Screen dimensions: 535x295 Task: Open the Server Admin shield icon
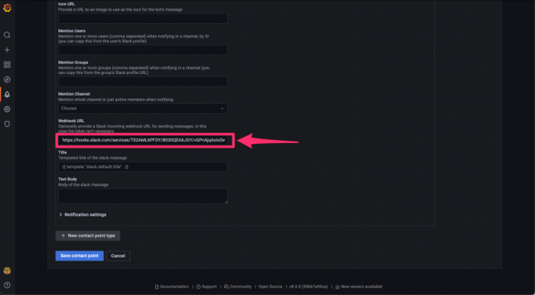[x=7, y=124]
